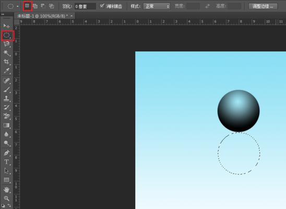
Task: Select the Blur tool
Action: (7, 134)
